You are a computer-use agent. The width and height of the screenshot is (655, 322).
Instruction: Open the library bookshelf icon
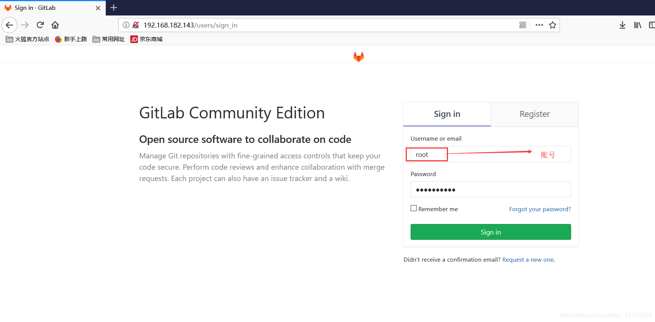(x=638, y=25)
